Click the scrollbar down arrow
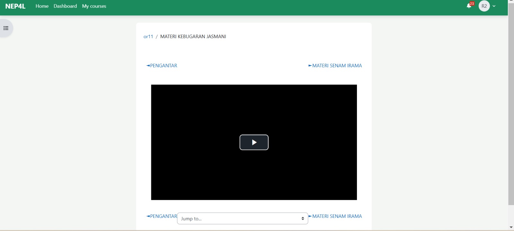Screen dimensions: 514x231 (x=511, y=227)
